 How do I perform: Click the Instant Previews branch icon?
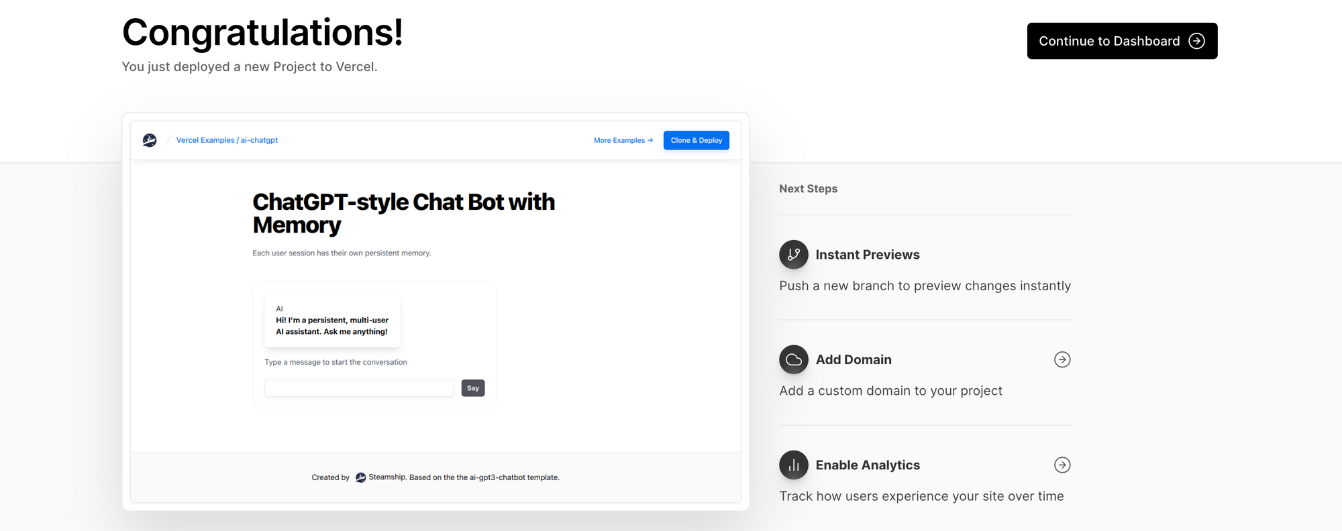click(794, 255)
